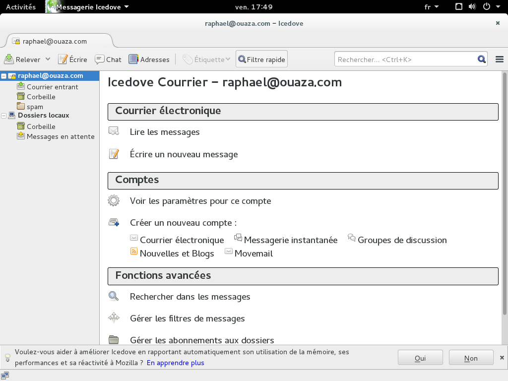Collapse the Dossiers locaux tree
The height and width of the screenshot is (381, 508).
(4, 116)
